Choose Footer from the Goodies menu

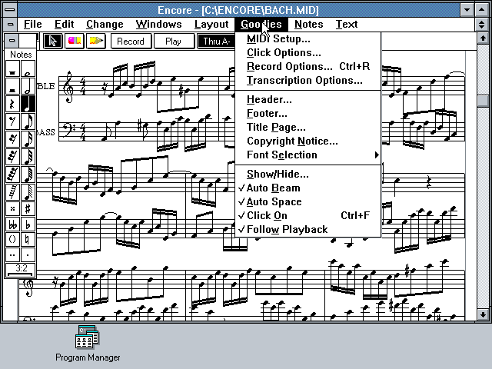point(307,113)
